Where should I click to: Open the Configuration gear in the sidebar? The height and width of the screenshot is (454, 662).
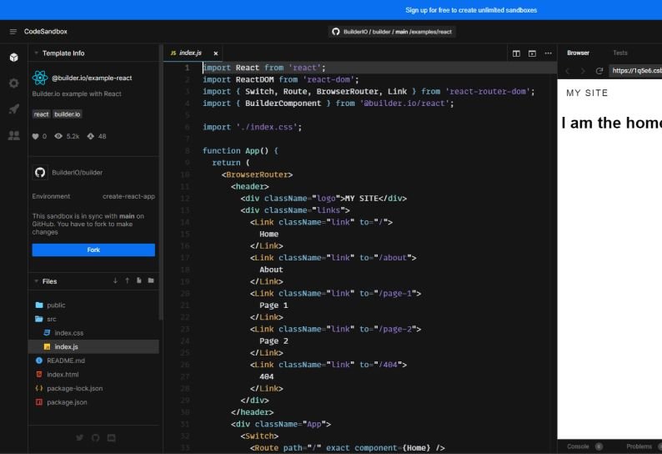coord(14,83)
